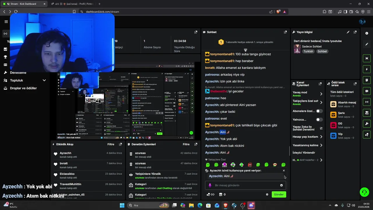Expand Takipçilere özel sohbet options
The image size is (373, 210).
(321, 102)
